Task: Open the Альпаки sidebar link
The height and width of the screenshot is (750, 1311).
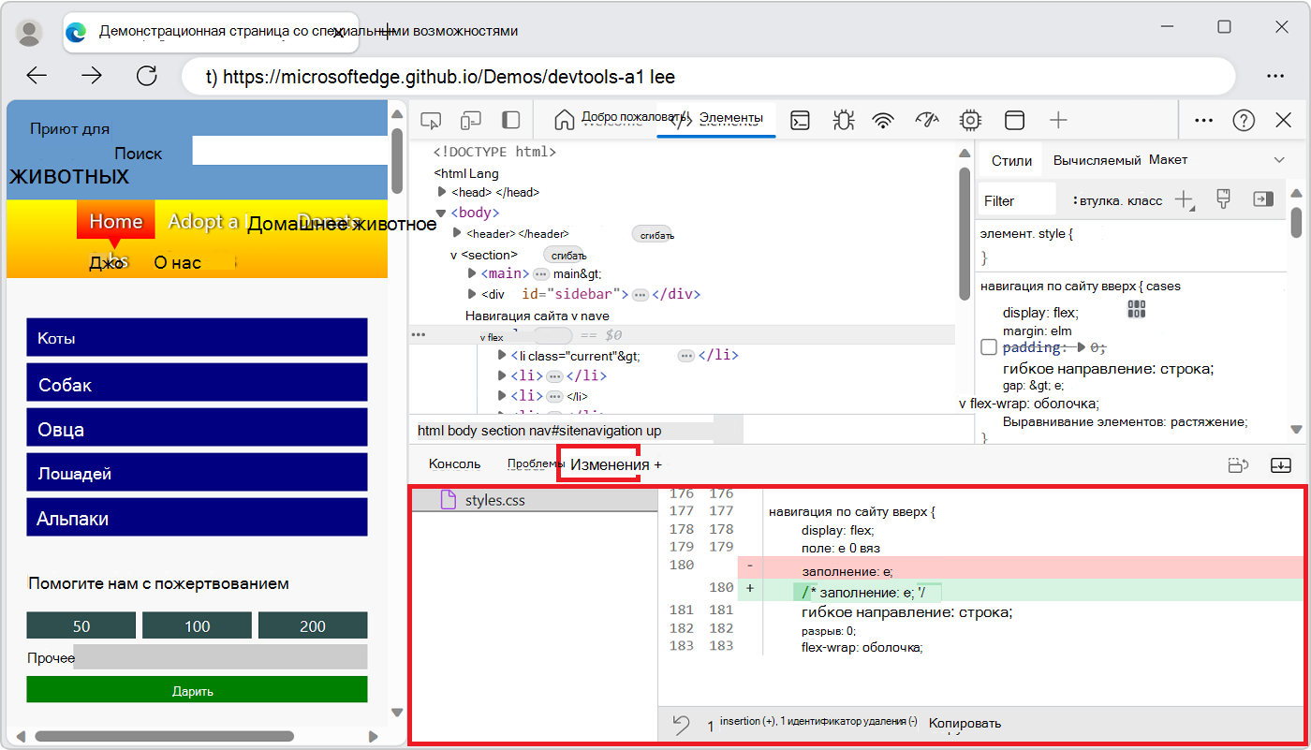Action: pos(197,518)
